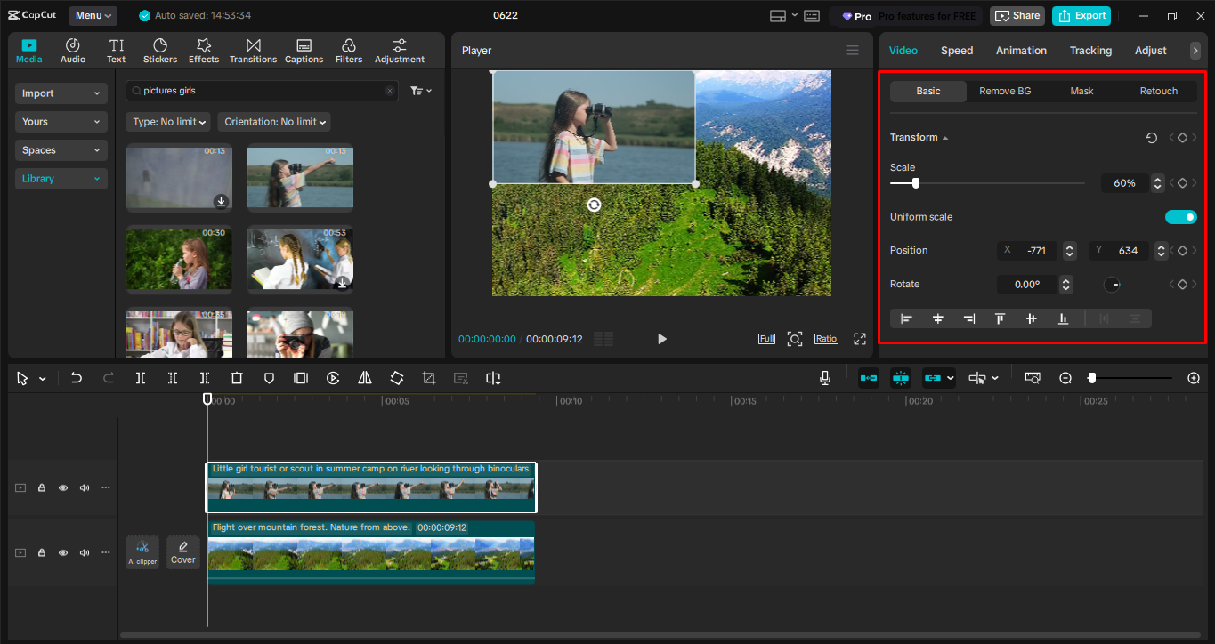Click the Delete trash icon
Viewport: 1215px width, 644px height.
237,378
